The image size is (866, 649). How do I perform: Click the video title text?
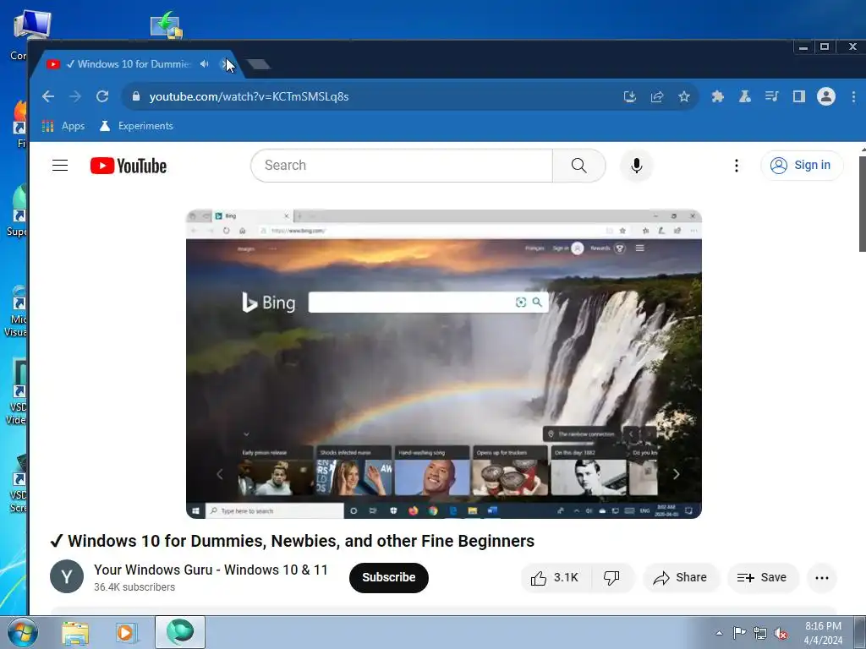292,541
